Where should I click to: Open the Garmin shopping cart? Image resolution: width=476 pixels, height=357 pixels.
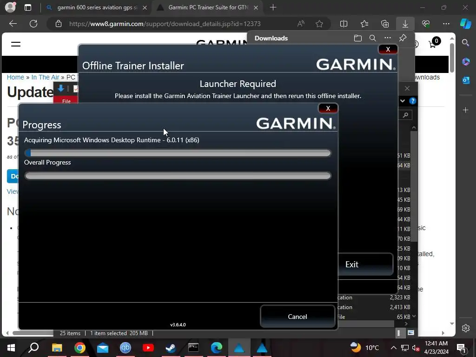pyautogui.click(x=434, y=44)
